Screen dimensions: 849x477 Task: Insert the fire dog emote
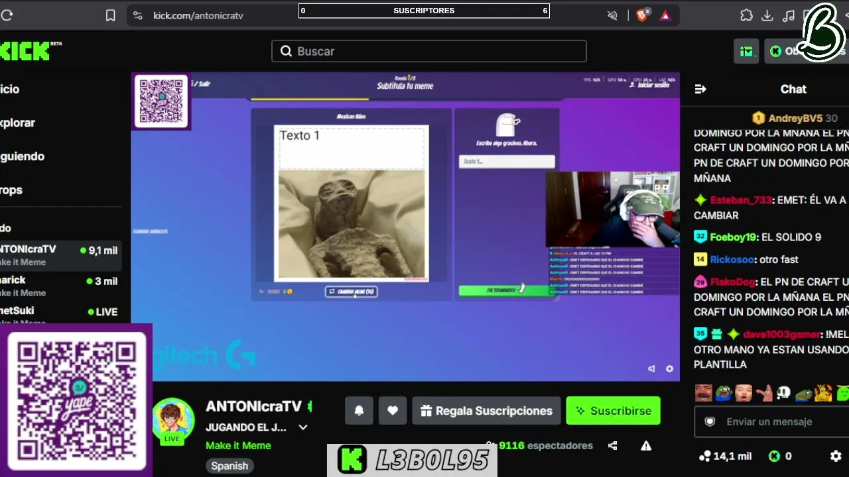(823, 393)
